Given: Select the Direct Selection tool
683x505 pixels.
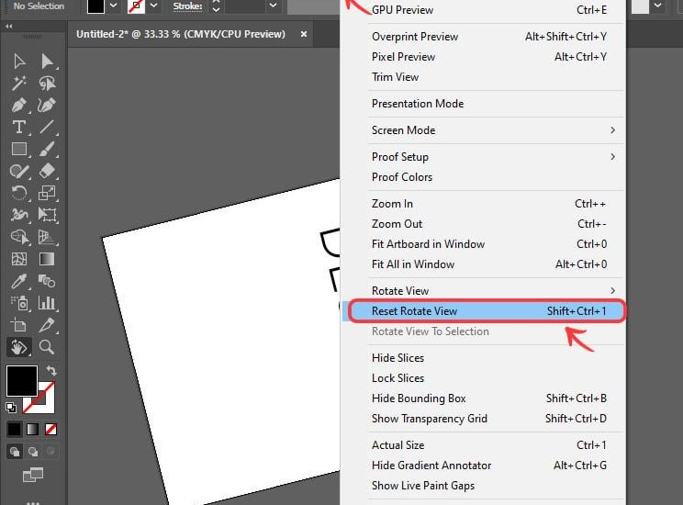Looking at the screenshot, I should pos(47,61).
